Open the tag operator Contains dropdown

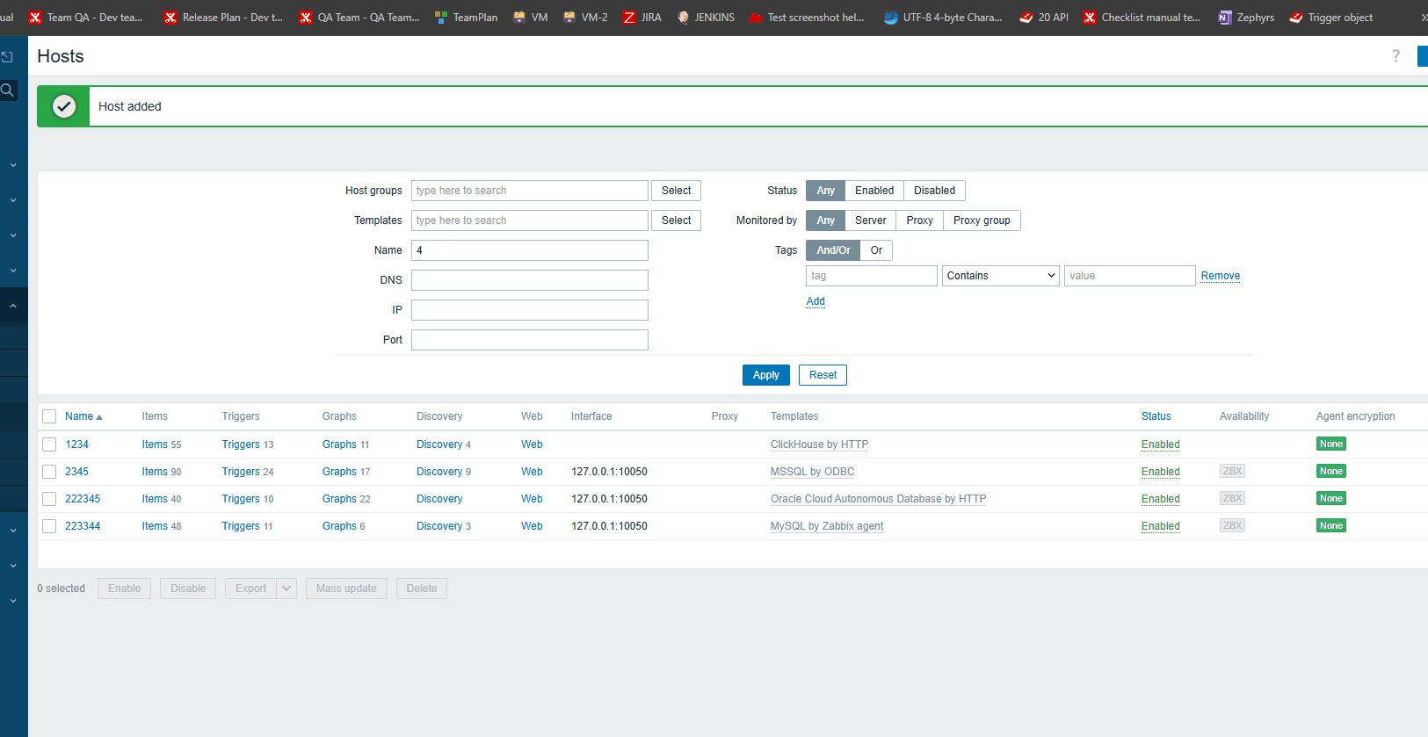[x=1000, y=276]
